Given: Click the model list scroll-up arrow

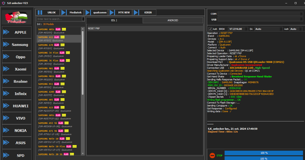Looking at the screenshot, I should [x=83, y=29].
